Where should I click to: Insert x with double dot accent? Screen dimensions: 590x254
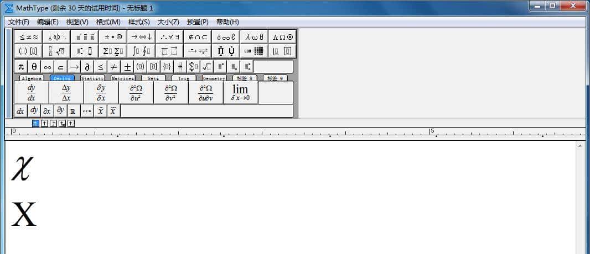tap(100, 111)
